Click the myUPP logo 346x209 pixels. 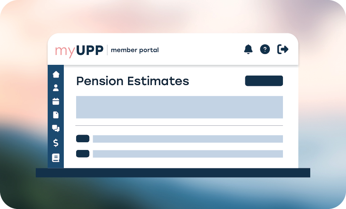pyautogui.click(x=79, y=50)
